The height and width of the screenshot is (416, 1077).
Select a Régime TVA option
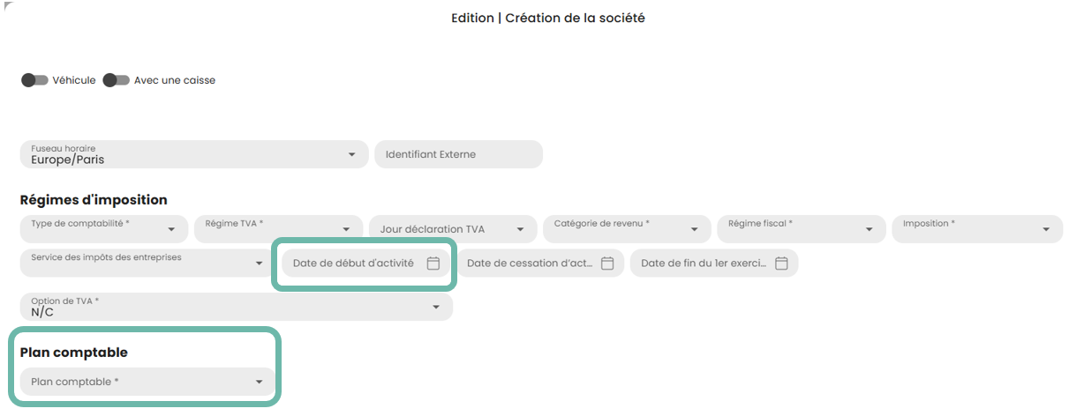coord(278,228)
